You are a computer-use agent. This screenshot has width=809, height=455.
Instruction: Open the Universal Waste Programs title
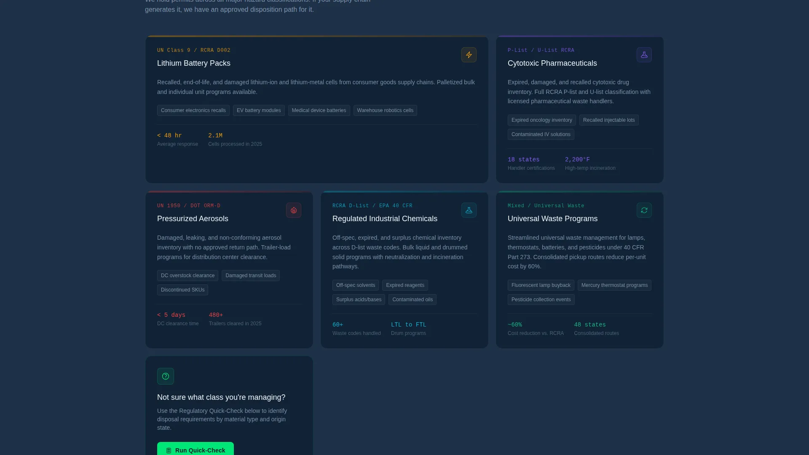pos(552,219)
